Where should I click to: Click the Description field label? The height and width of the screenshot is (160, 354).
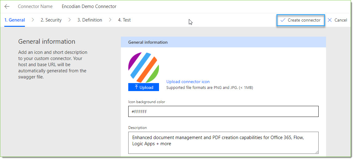pos(137,128)
